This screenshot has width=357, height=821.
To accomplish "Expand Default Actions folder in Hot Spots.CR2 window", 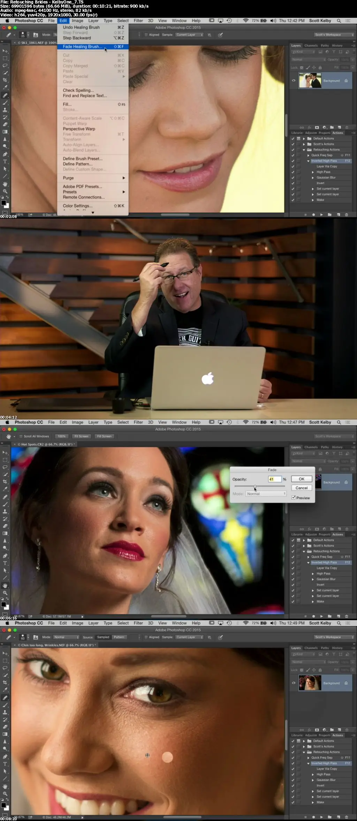I will click(304, 540).
